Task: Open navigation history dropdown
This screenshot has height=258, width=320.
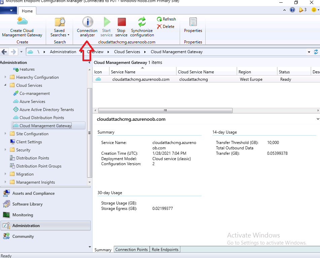Action: (x=21, y=52)
